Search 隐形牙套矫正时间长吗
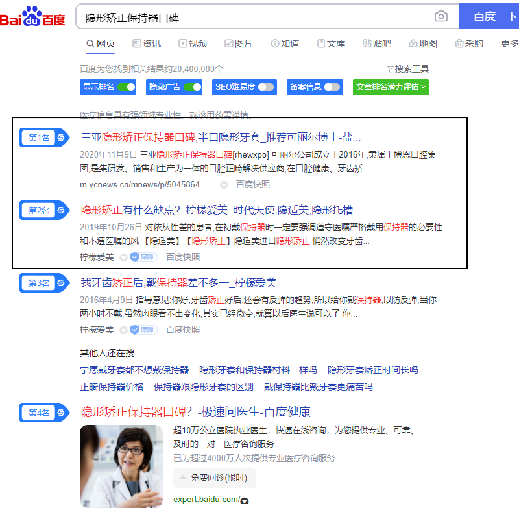 click(x=372, y=370)
